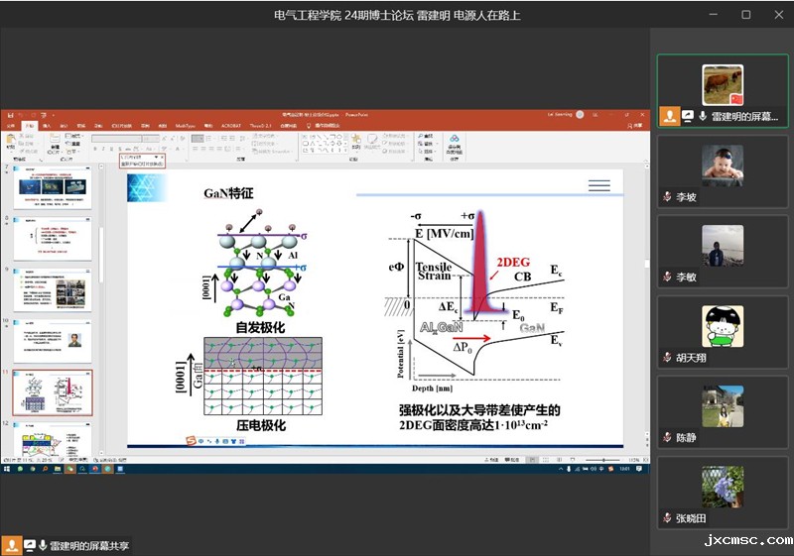Click the meeting title 电气工程学院 24期博士论坛
Screen dimensions: 794x556
(x=397, y=15)
